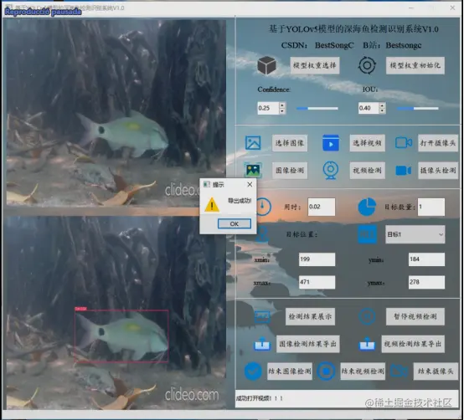Click the black cube model weight icon
This screenshot has height=420, width=464.
[266, 65]
